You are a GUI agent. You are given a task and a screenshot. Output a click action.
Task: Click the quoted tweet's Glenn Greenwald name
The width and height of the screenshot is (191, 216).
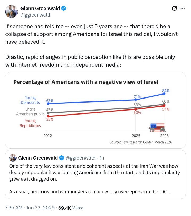(x=38, y=158)
